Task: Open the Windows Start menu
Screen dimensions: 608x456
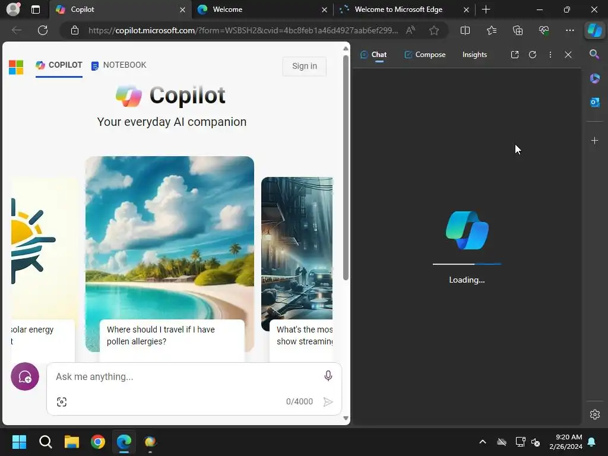Action: pos(19,442)
